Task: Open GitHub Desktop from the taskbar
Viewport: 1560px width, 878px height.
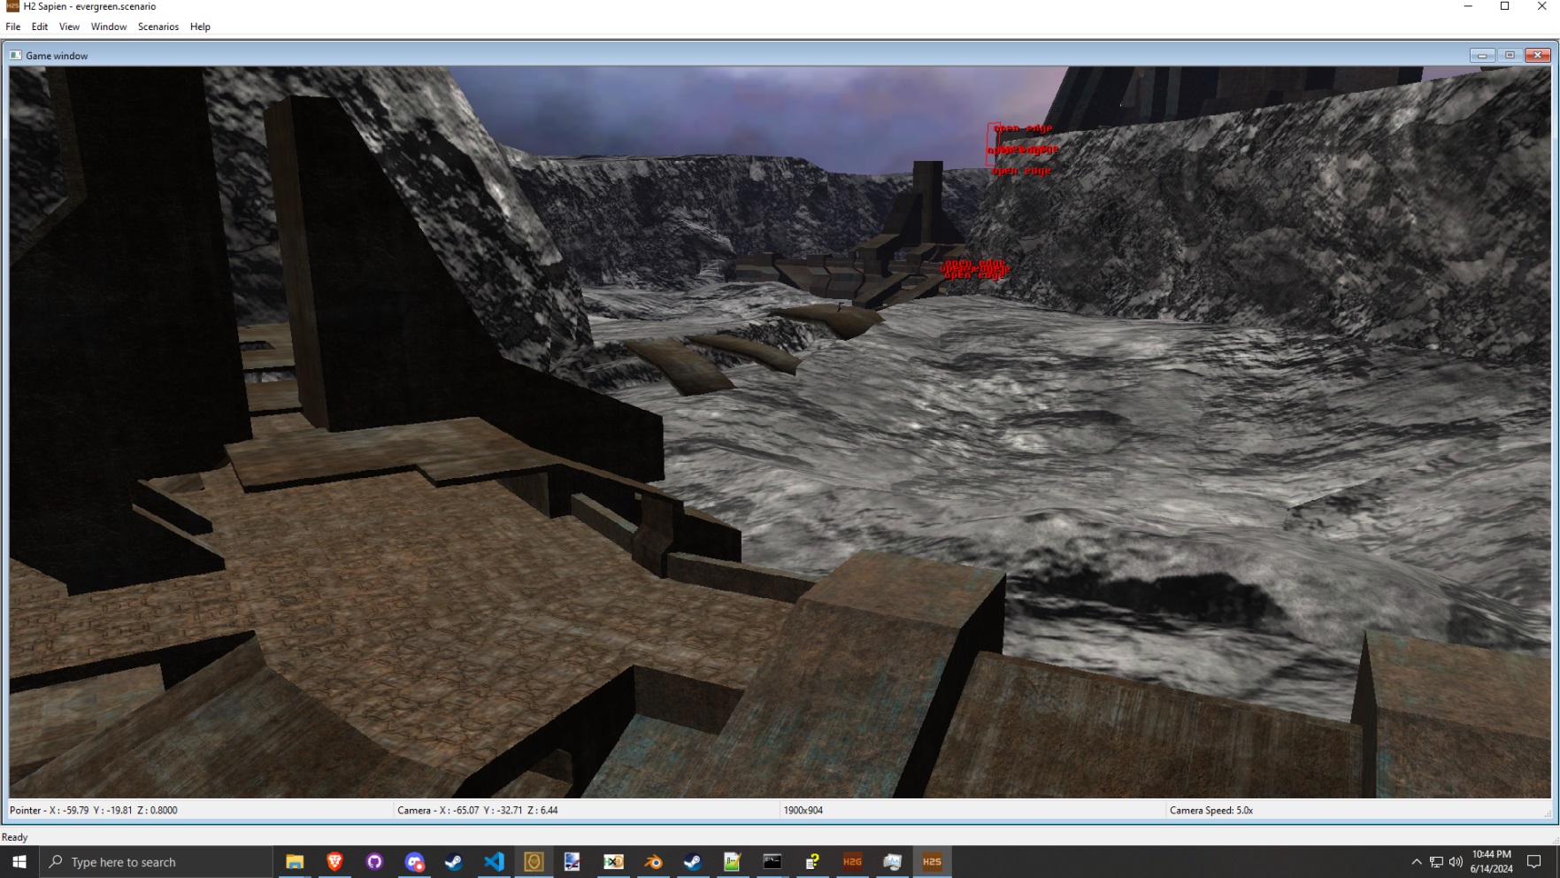Action: (374, 861)
